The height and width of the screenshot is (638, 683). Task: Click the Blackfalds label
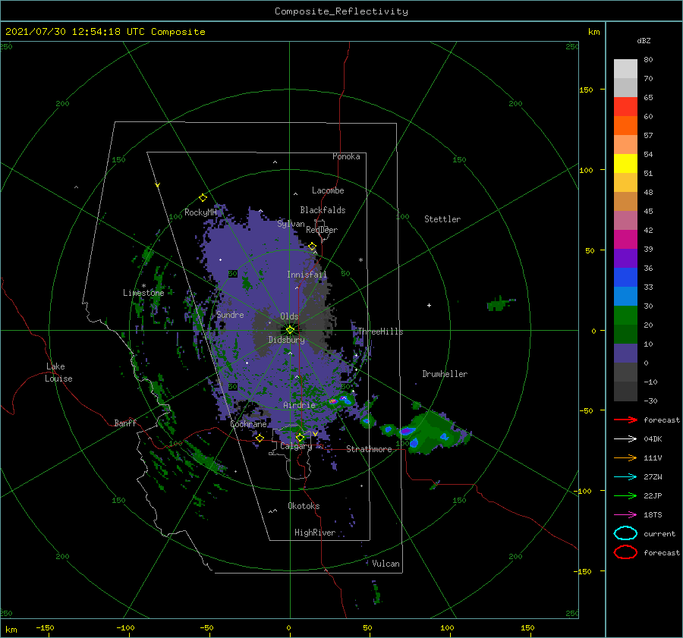(323, 210)
